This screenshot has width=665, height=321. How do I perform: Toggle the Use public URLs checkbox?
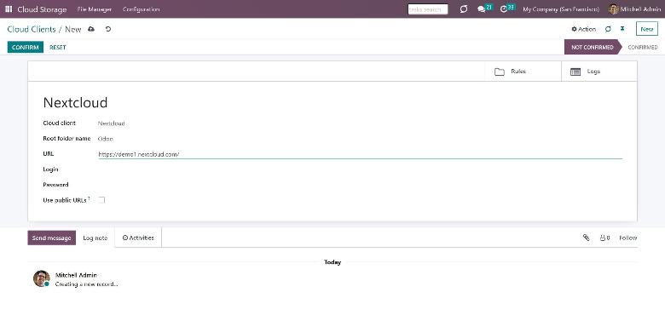click(x=101, y=200)
